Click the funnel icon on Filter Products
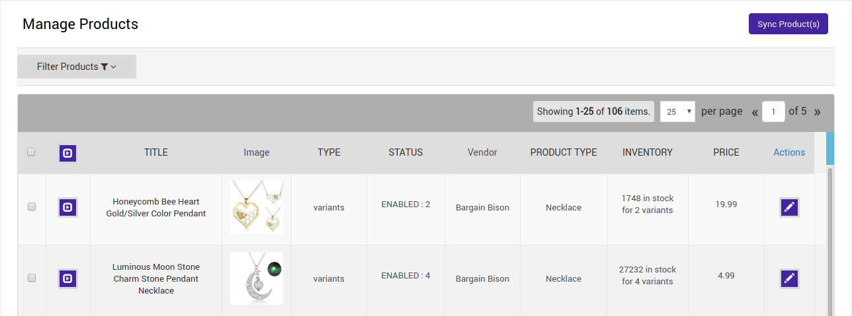This screenshot has width=852, height=316. point(104,67)
